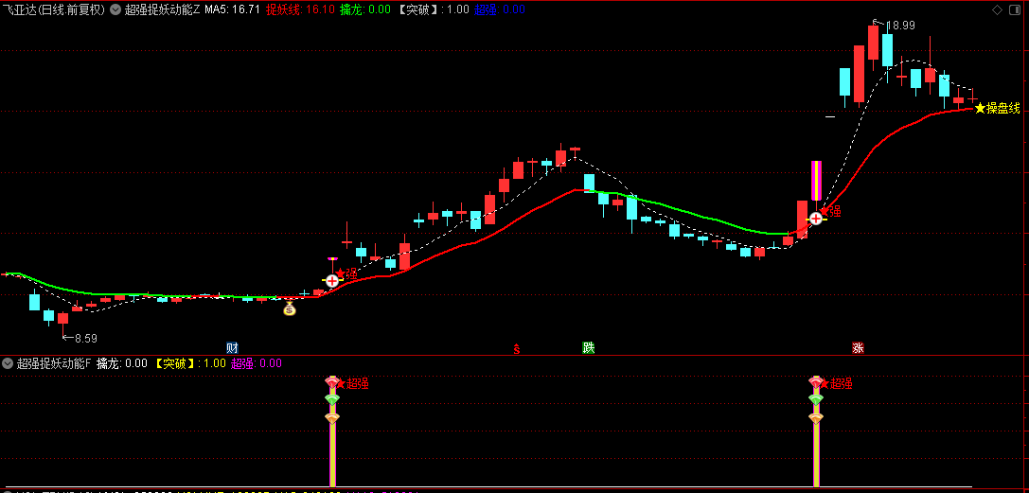The height and width of the screenshot is (493, 1029).
Task: Click the MA5: 16.71 readout
Action: point(232,9)
